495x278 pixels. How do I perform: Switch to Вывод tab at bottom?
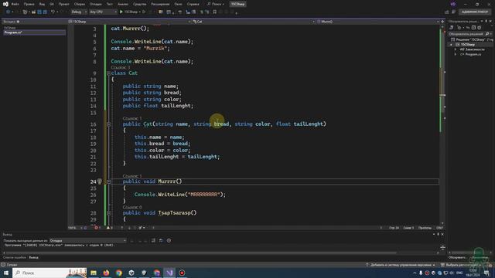[33, 257]
